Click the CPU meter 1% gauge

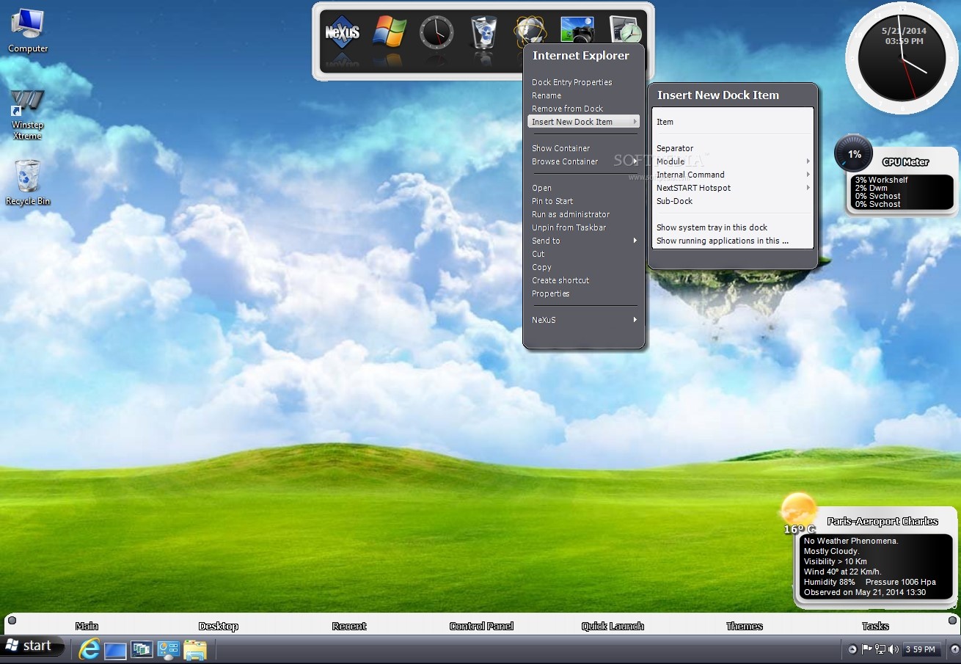(x=854, y=154)
